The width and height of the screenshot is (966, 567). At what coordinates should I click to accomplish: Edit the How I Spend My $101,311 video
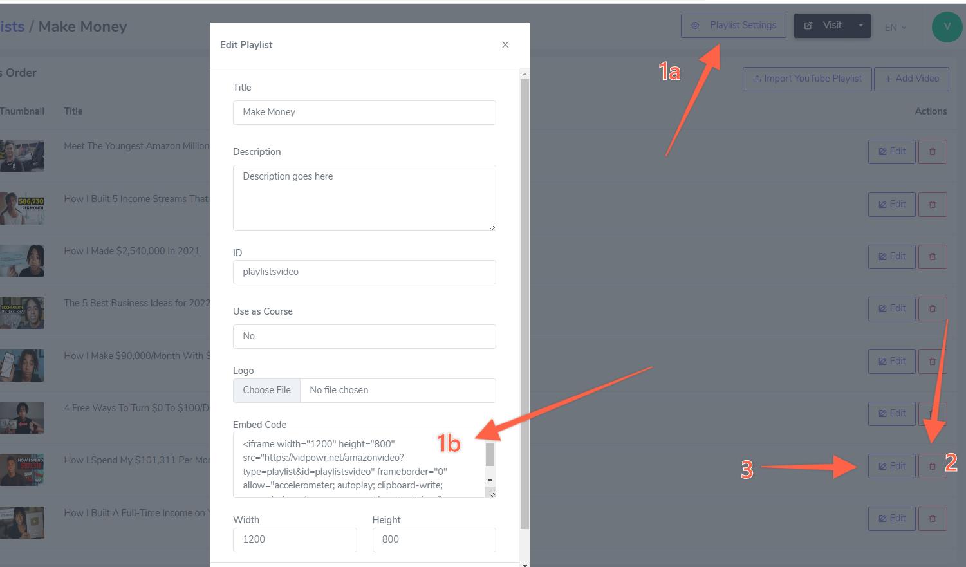(891, 466)
